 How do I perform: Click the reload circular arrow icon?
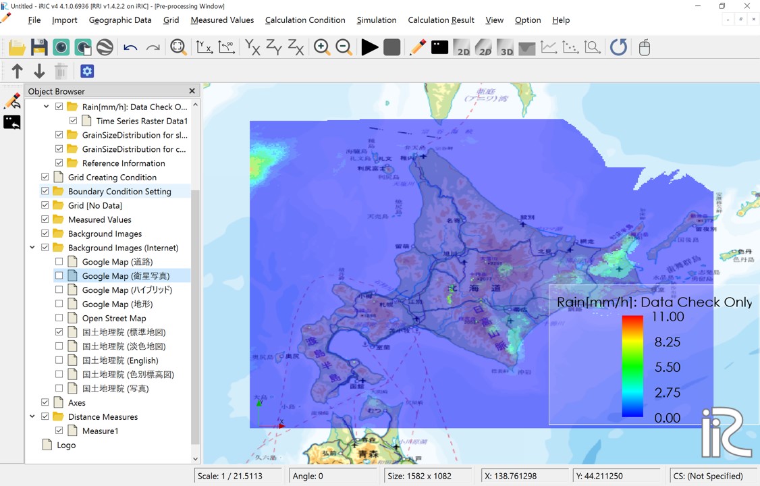[x=618, y=47]
